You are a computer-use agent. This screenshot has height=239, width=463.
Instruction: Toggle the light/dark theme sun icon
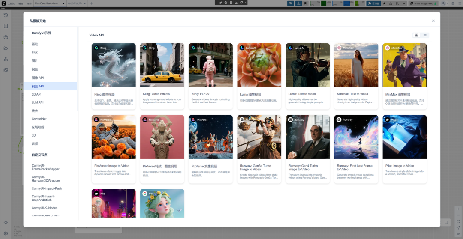tap(6, 222)
